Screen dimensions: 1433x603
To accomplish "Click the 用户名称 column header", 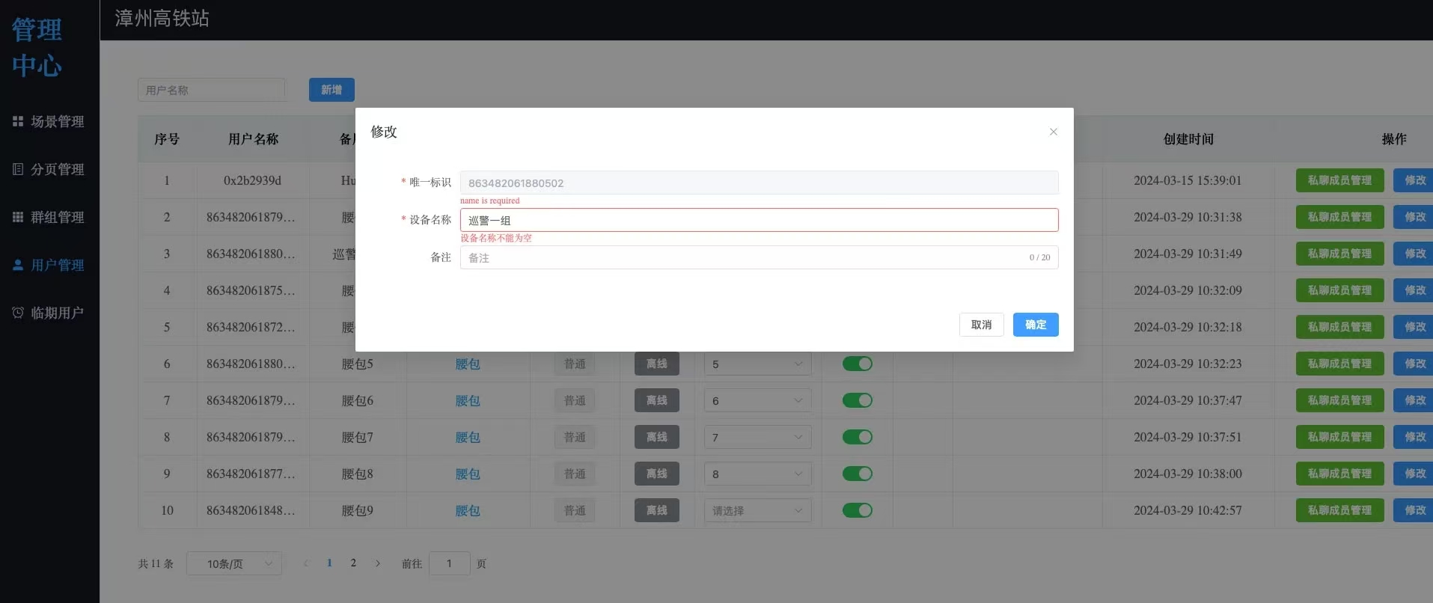I will click(x=253, y=139).
